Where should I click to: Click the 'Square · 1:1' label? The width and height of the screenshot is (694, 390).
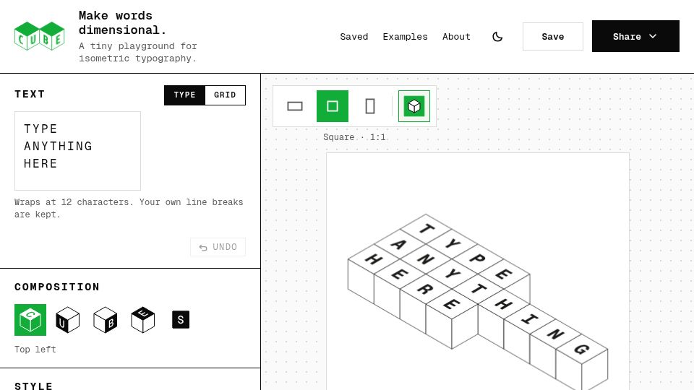pos(354,137)
